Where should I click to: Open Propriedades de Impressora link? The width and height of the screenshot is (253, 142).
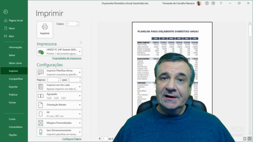[67, 58]
